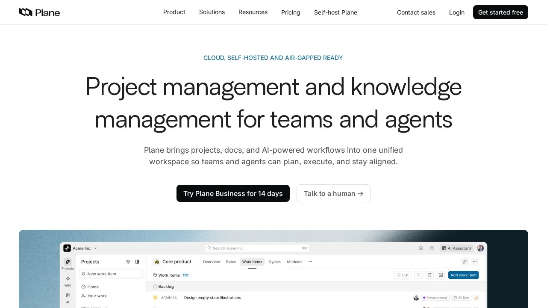Open display properties sliders icon
The height and width of the screenshot is (308, 547).
point(429,275)
